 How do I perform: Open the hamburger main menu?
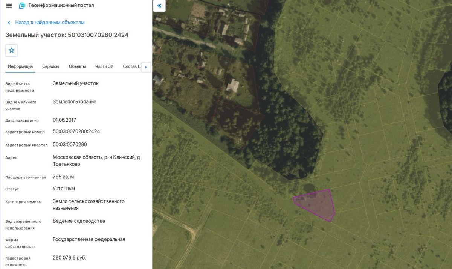coord(9,6)
